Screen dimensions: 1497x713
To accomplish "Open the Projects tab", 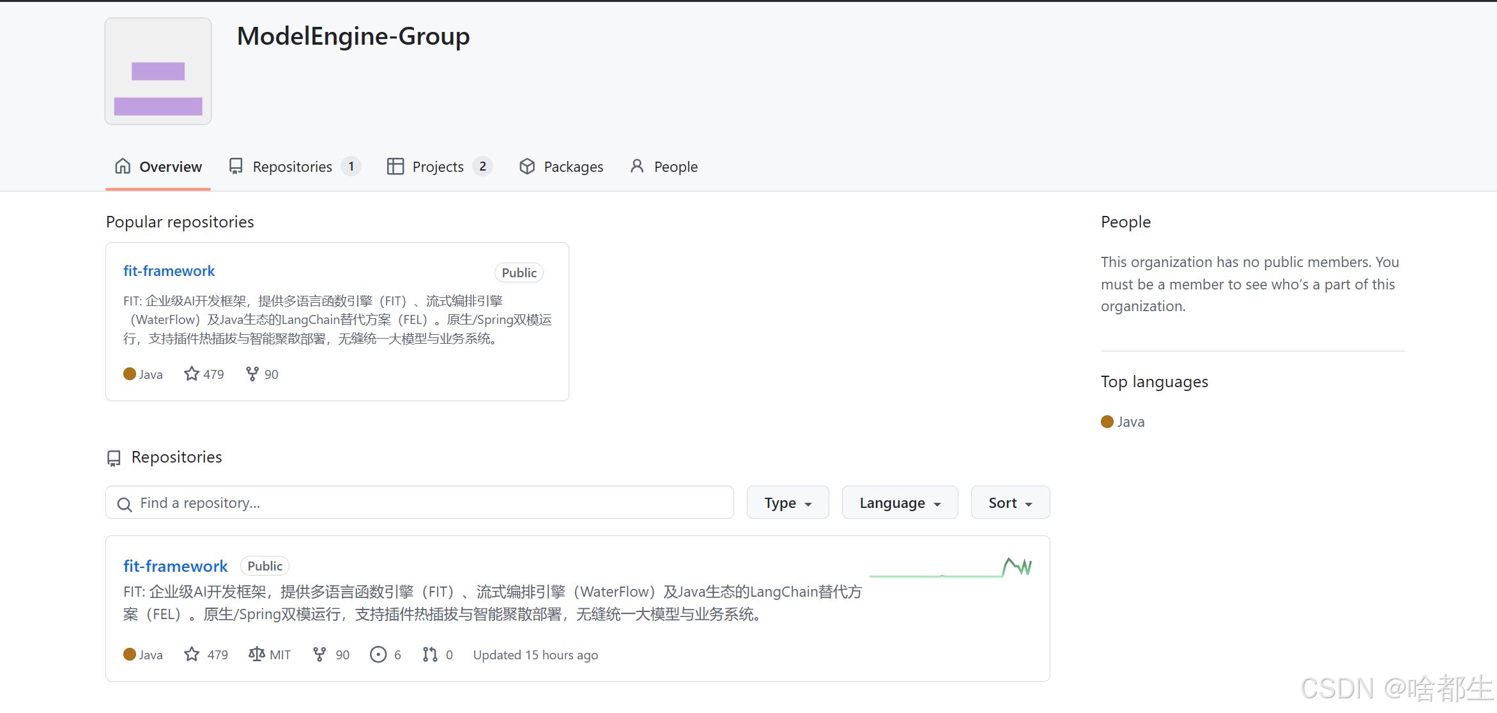I will 439,167.
